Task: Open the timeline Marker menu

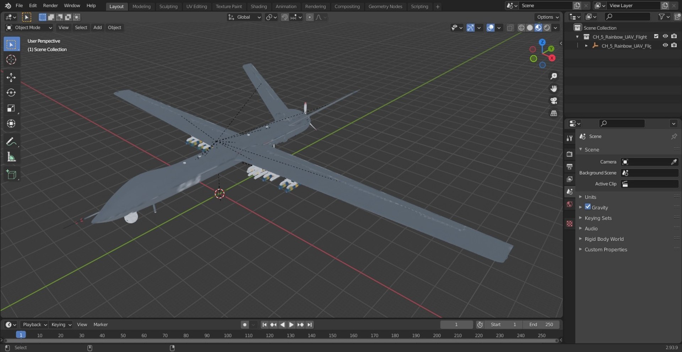Action: 101,324
